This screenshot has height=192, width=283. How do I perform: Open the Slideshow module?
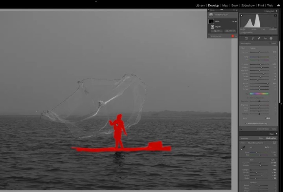(248, 5)
